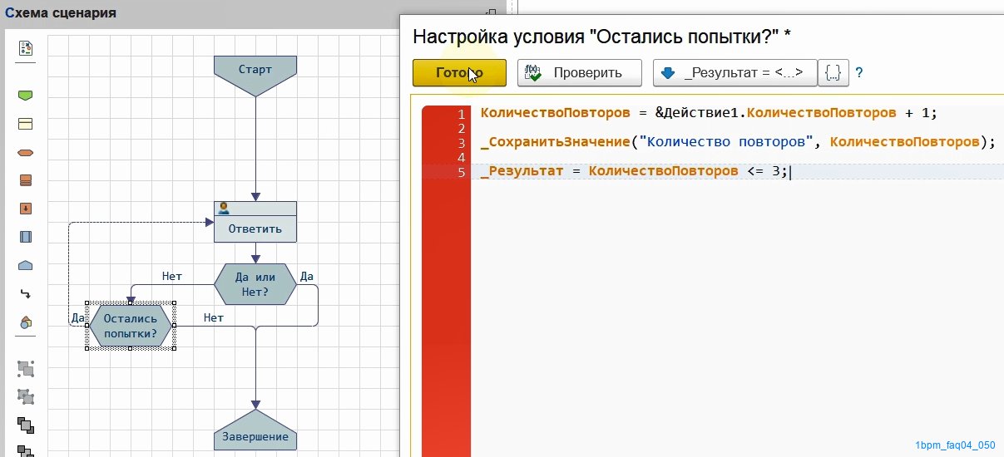Click the scheme settings icon atop palette

point(26,48)
